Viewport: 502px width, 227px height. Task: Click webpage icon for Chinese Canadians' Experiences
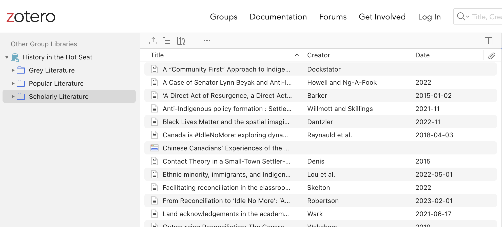tap(155, 148)
